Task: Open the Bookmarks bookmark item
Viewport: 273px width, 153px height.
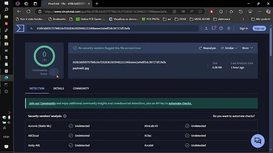Action: click(57, 19)
